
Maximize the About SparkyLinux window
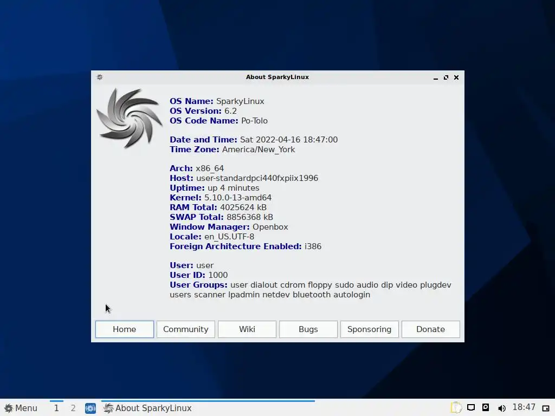(x=446, y=77)
